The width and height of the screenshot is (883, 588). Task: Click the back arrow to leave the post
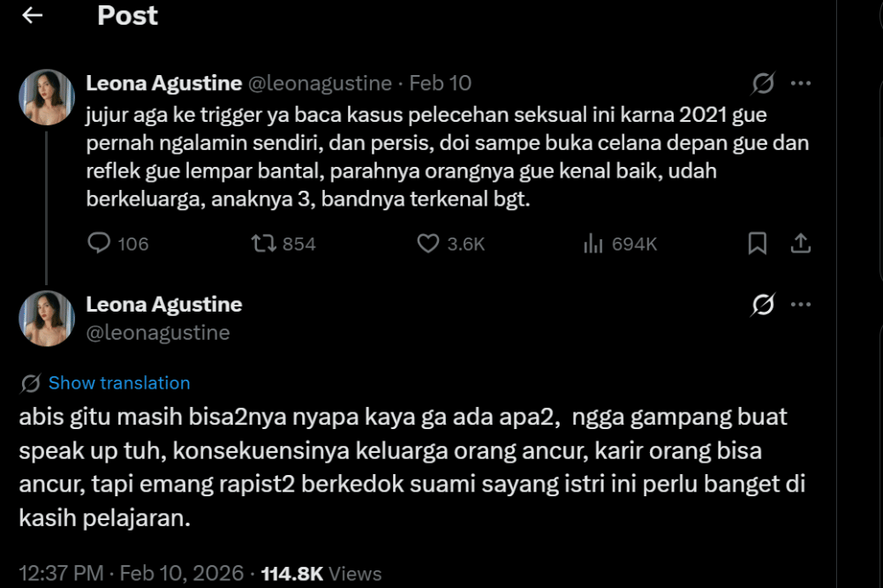click(31, 15)
